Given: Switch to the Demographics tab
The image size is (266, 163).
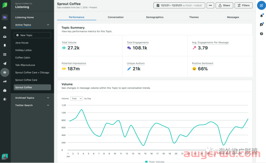Looking at the screenshot, I should point(155,17).
